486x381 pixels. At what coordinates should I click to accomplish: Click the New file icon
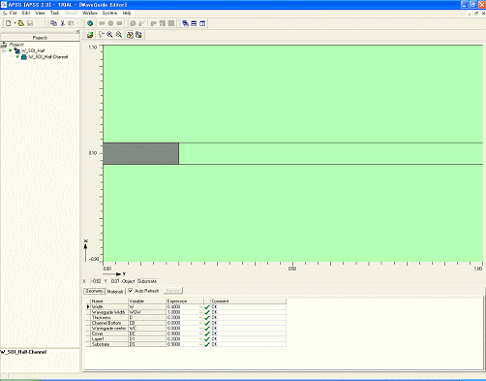(9, 23)
